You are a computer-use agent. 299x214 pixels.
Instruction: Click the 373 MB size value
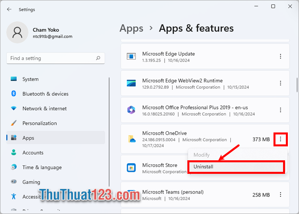coord(261,140)
